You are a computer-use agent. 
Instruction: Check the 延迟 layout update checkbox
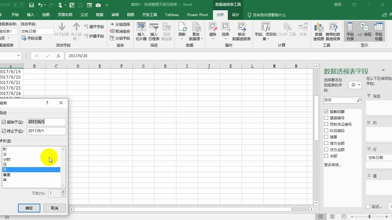pos(368,207)
